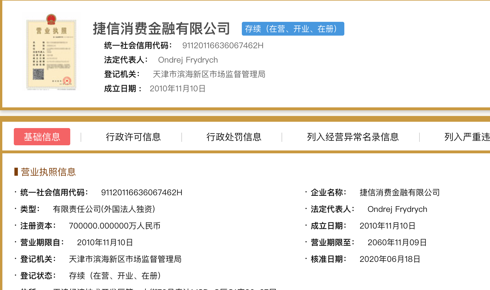Click 企业名称 value 捷信消费金融有限公司
Image resolution: width=490 pixels, height=290 pixels.
(400, 192)
